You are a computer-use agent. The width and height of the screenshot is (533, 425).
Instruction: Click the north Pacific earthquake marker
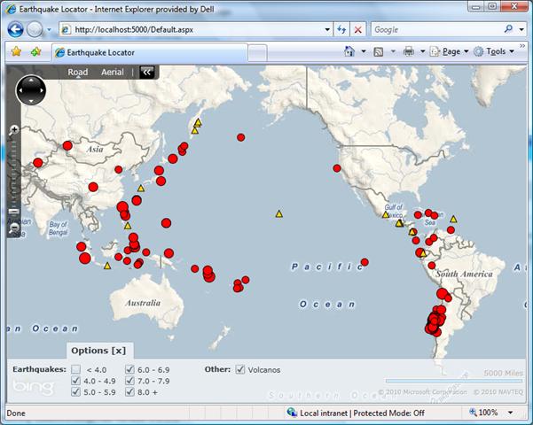(240, 137)
